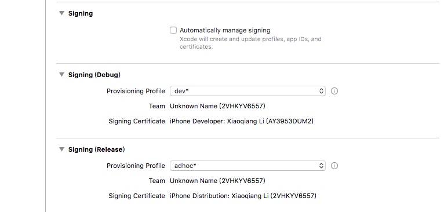Click the iPhone Distribution: Xiaoqiang Li certificate text
This screenshot has height=212, width=444.
pos(243,196)
